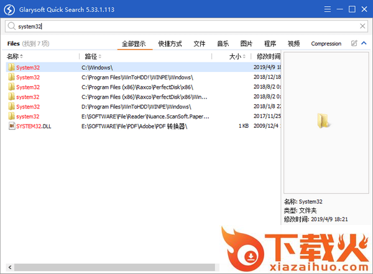
Task: Open the hamburger menu in title bar
Action: click(328, 9)
